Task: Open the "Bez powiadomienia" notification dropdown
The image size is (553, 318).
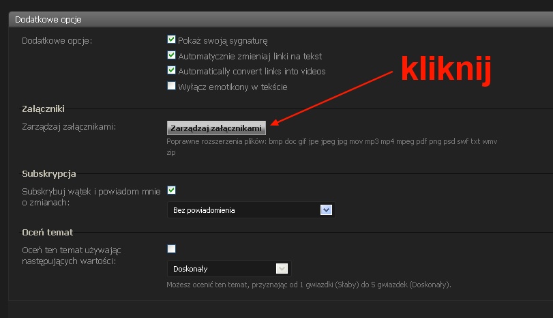Action: [326, 210]
